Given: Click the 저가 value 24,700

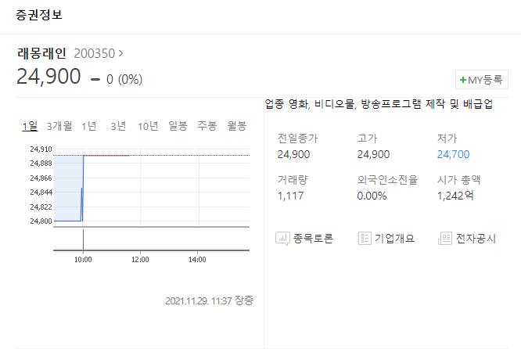Looking at the screenshot, I should (x=453, y=154).
